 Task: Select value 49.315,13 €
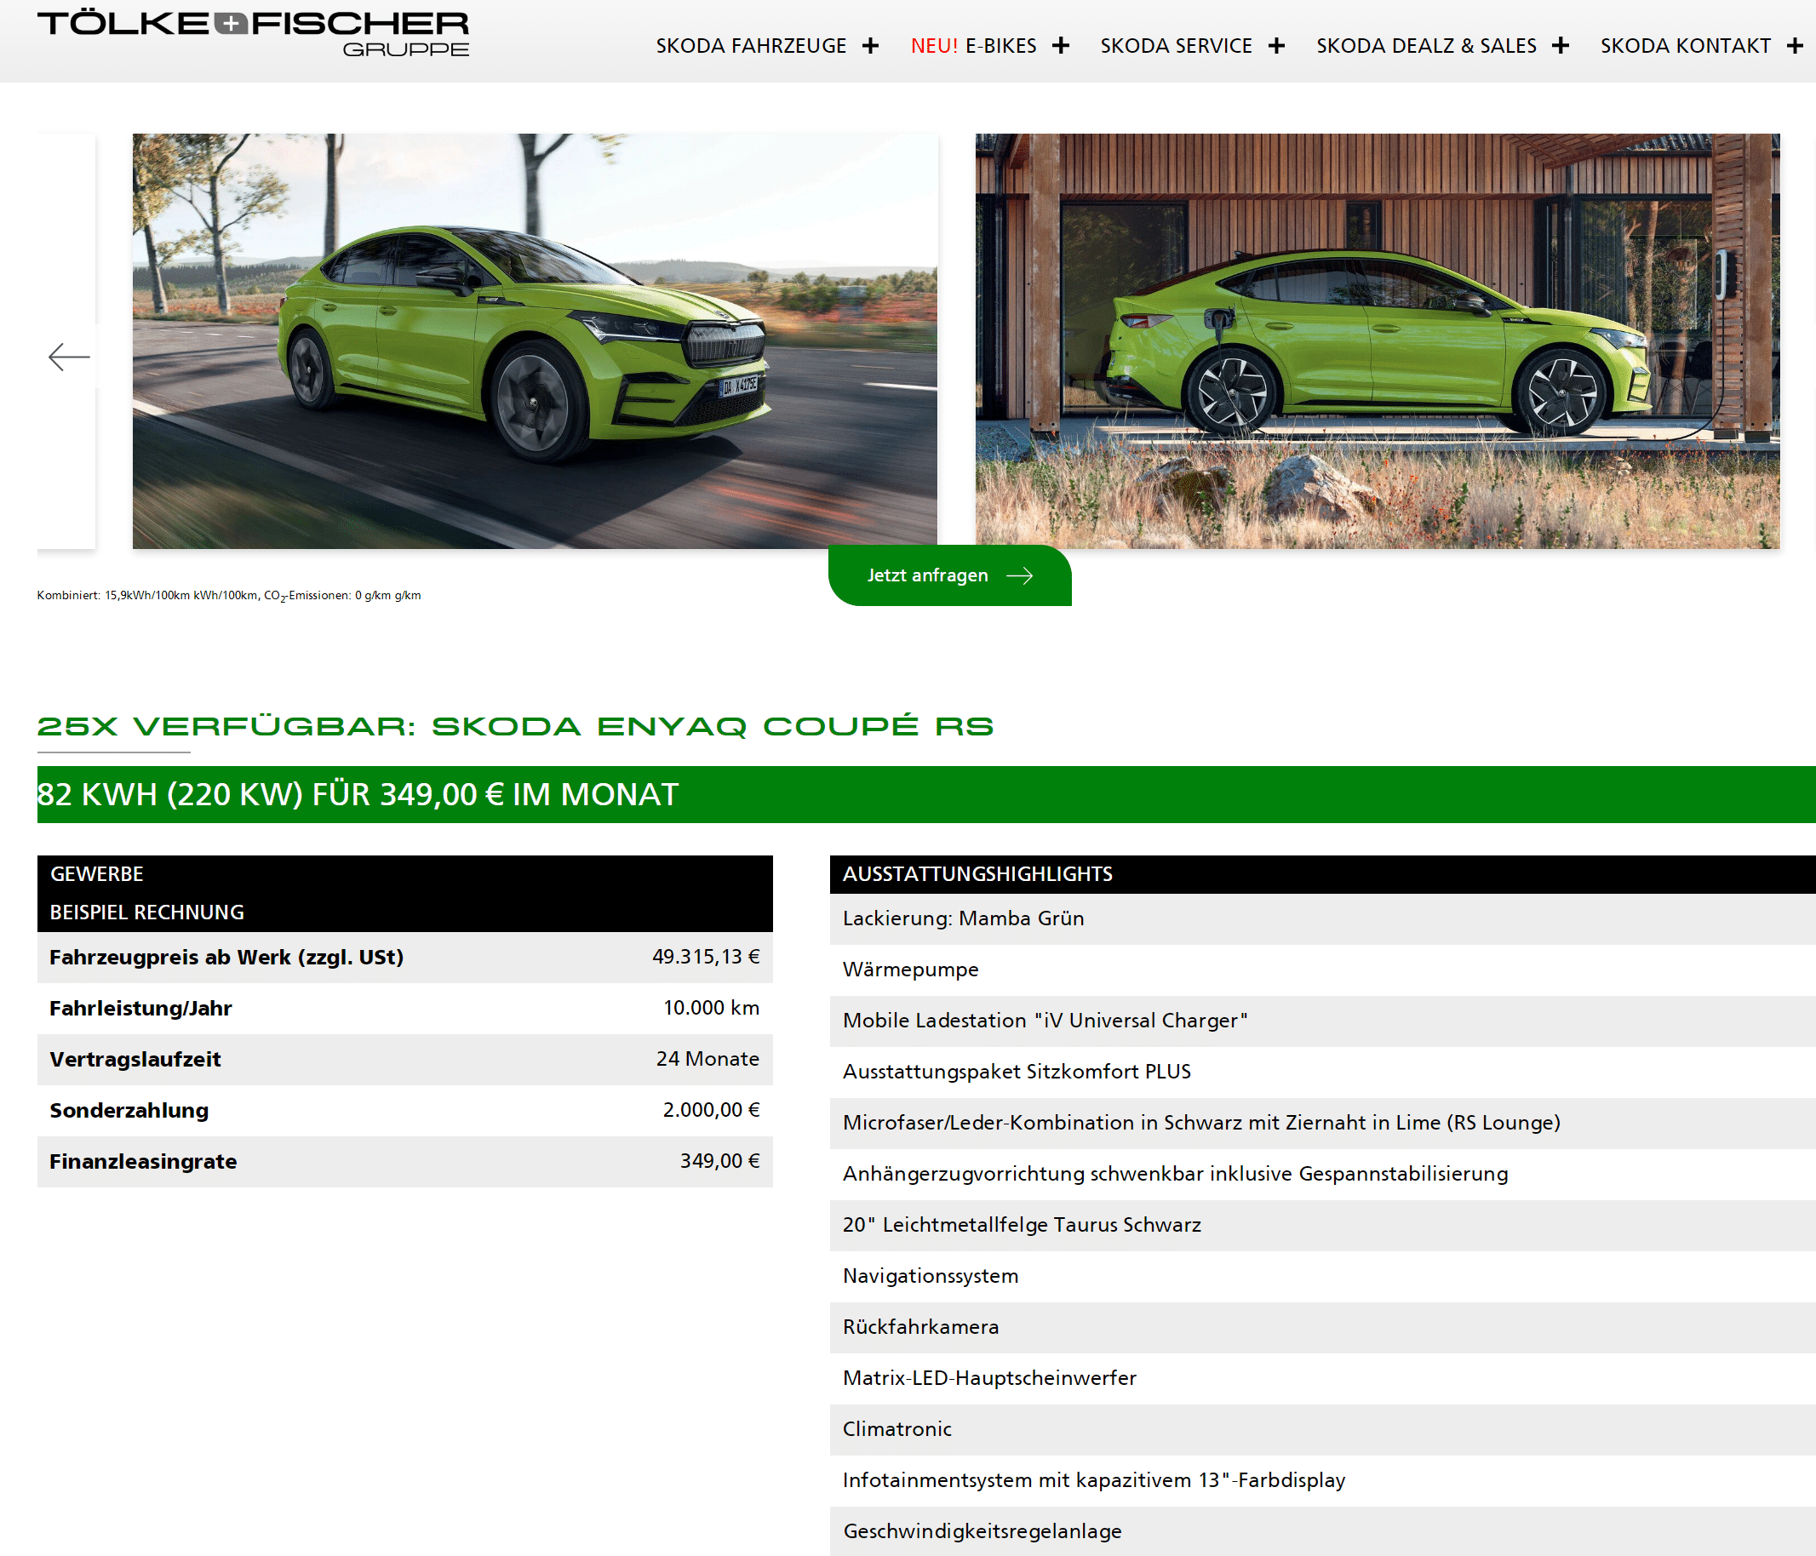click(x=706, y=957)
